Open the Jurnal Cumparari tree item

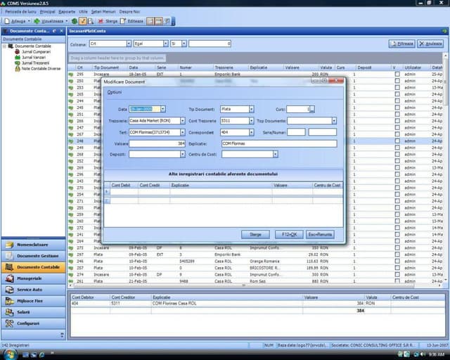pyautogui.click(x=32, y=51)
